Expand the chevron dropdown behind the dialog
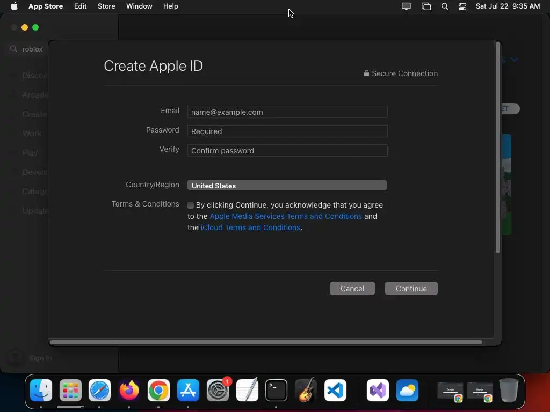Screen dimensions: 550x412 pyautogui.click(x=514, y=59)
